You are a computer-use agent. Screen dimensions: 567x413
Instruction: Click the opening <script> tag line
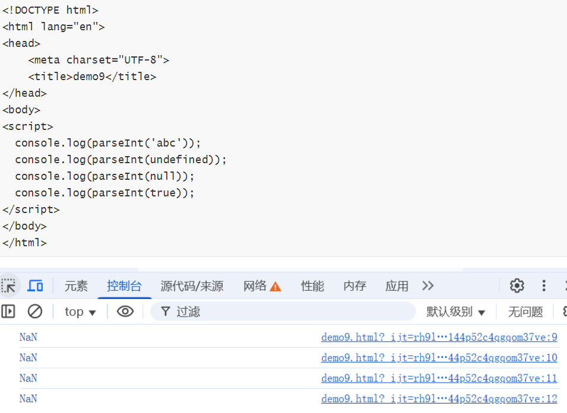pos(28,126)
